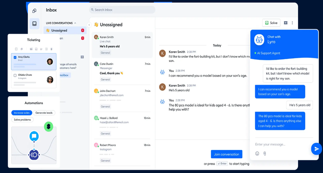
Task: Click 'The 80 pcs model is ideal' Lyro bubble
Action: [x=280, y=121]
